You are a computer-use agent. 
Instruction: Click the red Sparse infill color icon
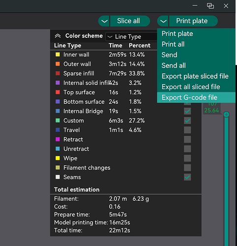(x=58, y=73)
